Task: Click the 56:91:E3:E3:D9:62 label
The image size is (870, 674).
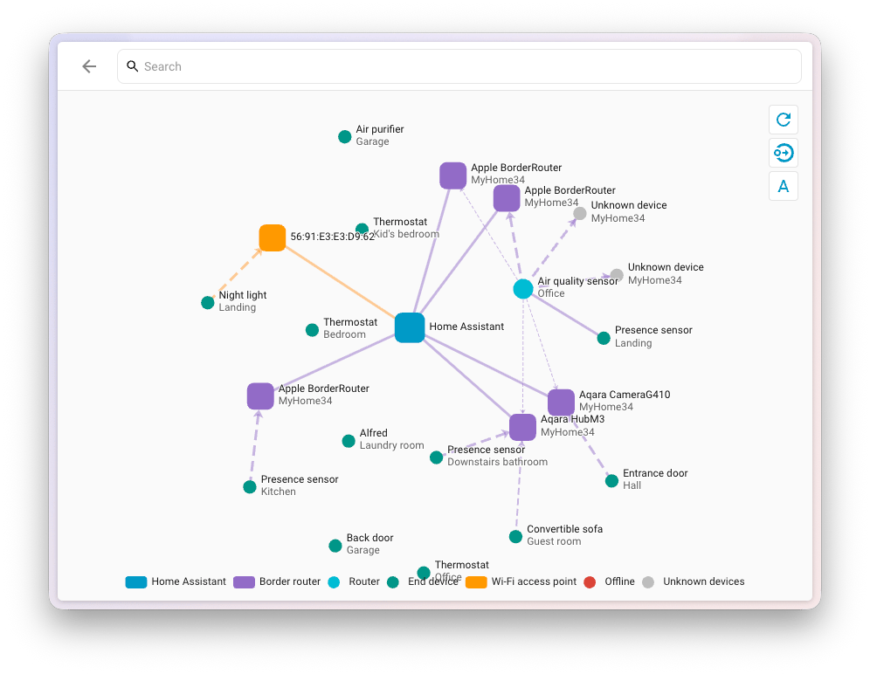Action: [332, 237]
